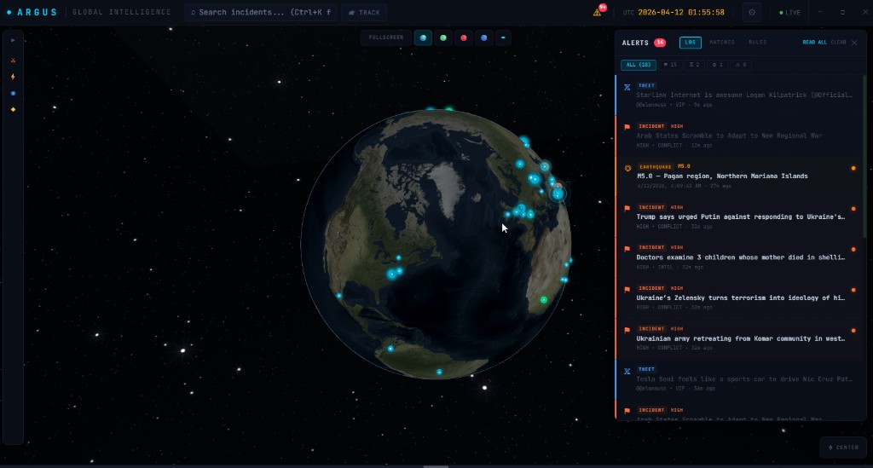Screen dimensions: 873x468
Task: Open M5.0 Pagan region earthquake alert
Action: pyautogui.click(x=738, y=176)
